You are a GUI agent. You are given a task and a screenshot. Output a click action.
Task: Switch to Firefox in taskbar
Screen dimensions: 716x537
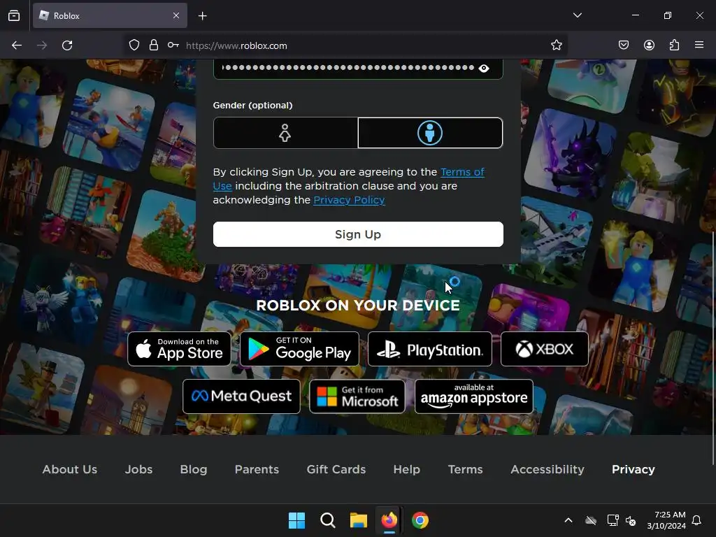389,520
